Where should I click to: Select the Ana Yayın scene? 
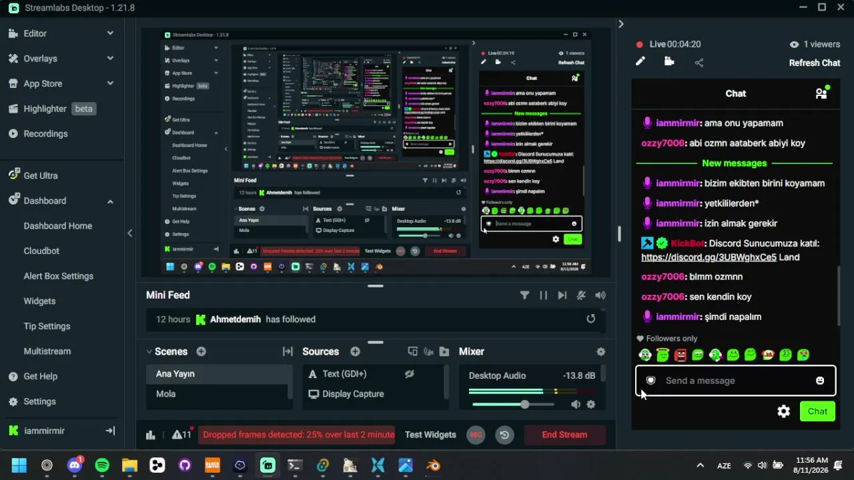[219, 374]
